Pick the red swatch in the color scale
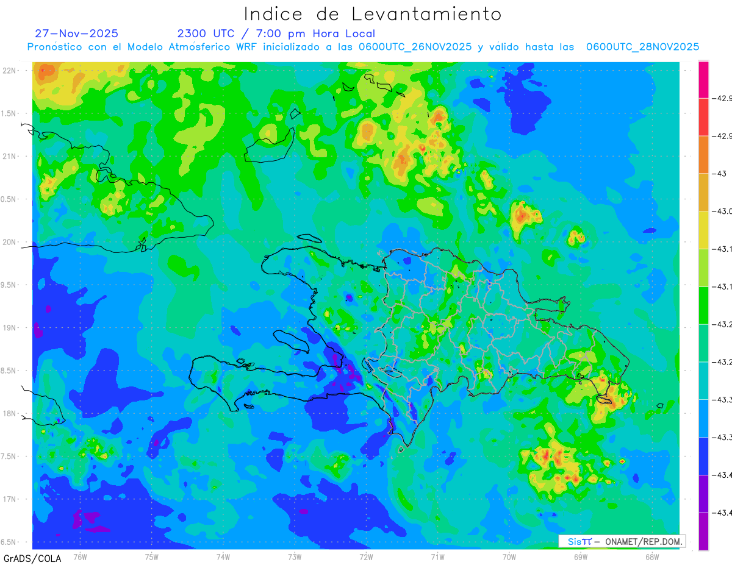This screenshot has height=565, width=732. tap(703, 116)
